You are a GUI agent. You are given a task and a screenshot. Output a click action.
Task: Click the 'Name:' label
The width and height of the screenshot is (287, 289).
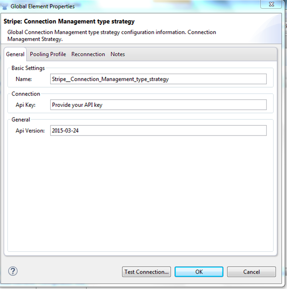pos(24,79)
